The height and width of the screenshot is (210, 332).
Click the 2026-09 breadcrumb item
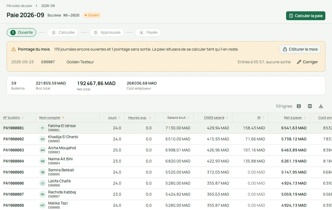[48, 6]
